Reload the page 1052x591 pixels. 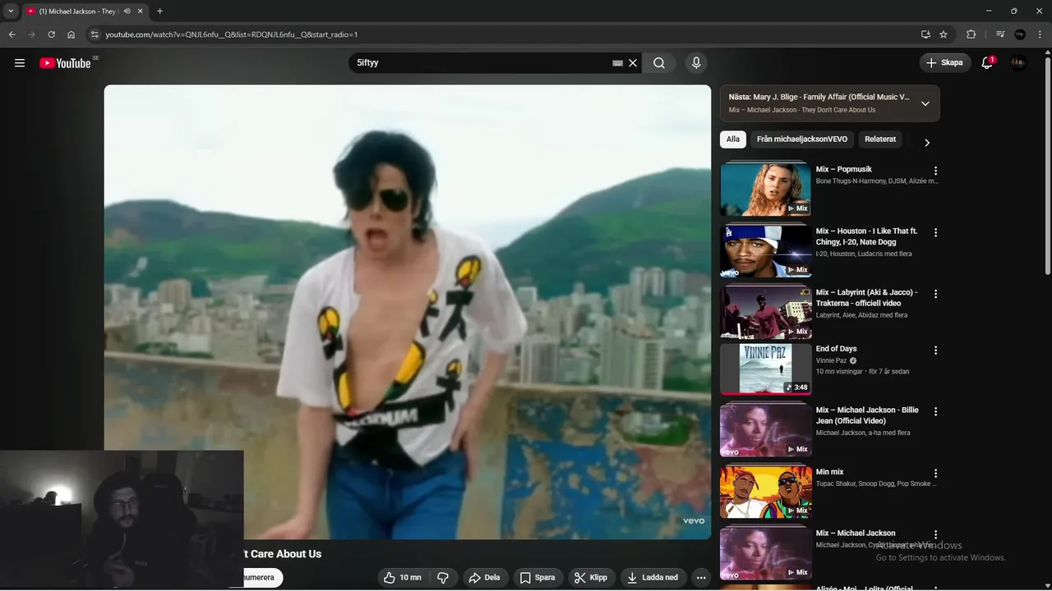tap(51, 34)
